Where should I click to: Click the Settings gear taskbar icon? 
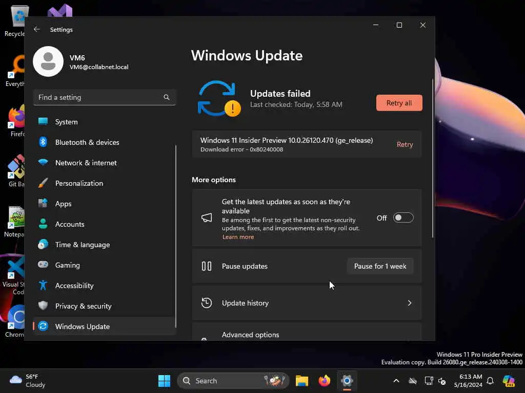pyautogui.click(x=347, y=381)
